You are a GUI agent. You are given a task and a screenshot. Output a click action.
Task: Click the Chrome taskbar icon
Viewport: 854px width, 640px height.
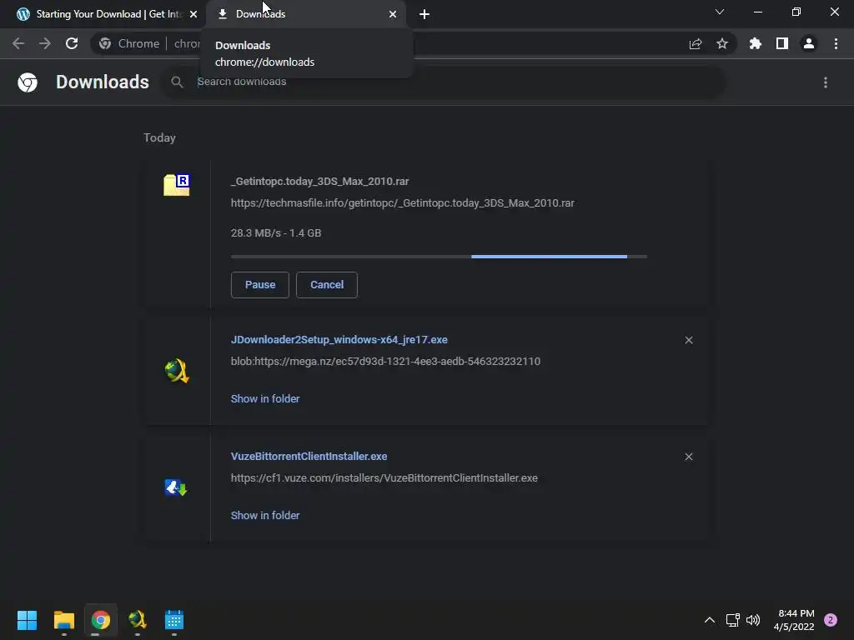101,620
